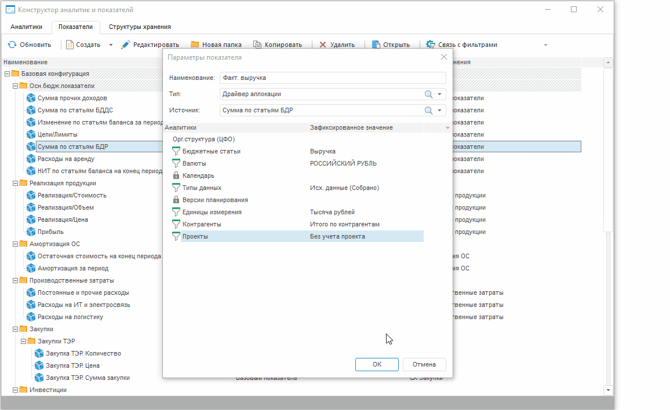Viewport: 670px width, 410px height.
Task: Open the Источник dropdown arrow
Action: tap(440, 111)
